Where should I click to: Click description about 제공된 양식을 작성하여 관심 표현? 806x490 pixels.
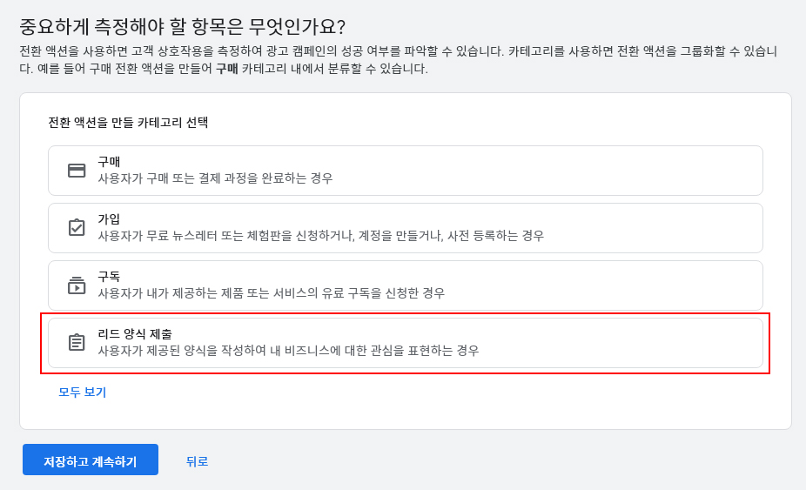point(288,351)
